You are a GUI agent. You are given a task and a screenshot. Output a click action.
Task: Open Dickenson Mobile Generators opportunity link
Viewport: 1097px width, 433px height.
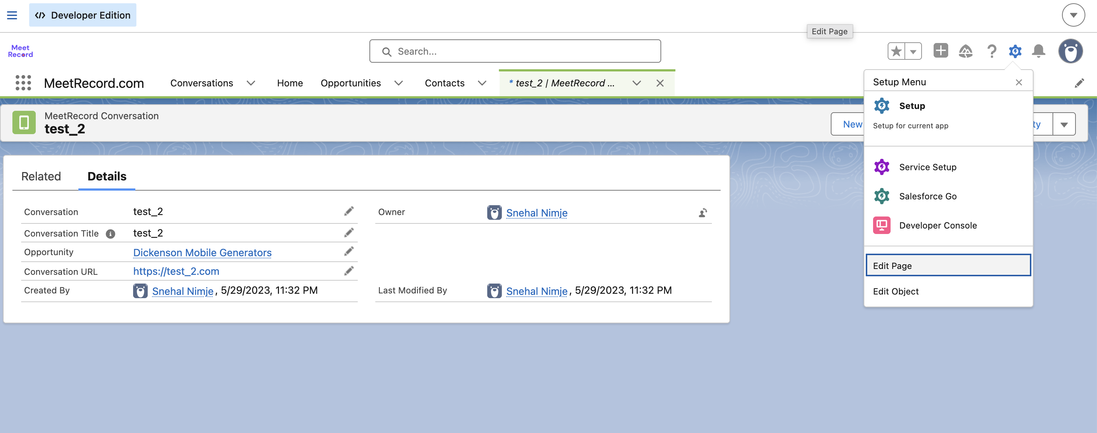coord(202,253)
